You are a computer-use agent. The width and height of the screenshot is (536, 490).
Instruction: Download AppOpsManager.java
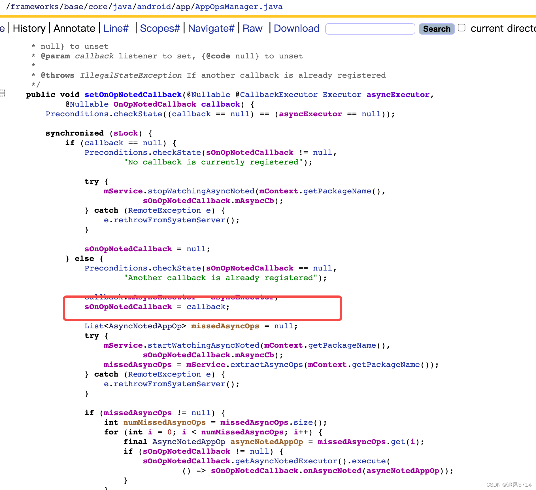(x=296, y=28)
